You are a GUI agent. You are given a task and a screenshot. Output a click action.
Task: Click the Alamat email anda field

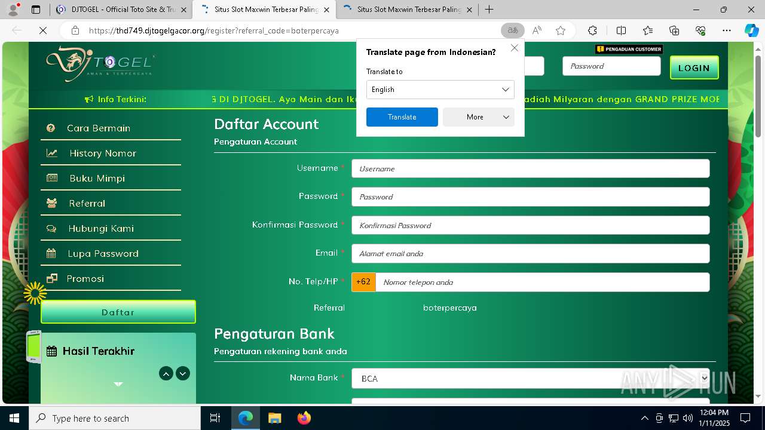tap(531, 253)
